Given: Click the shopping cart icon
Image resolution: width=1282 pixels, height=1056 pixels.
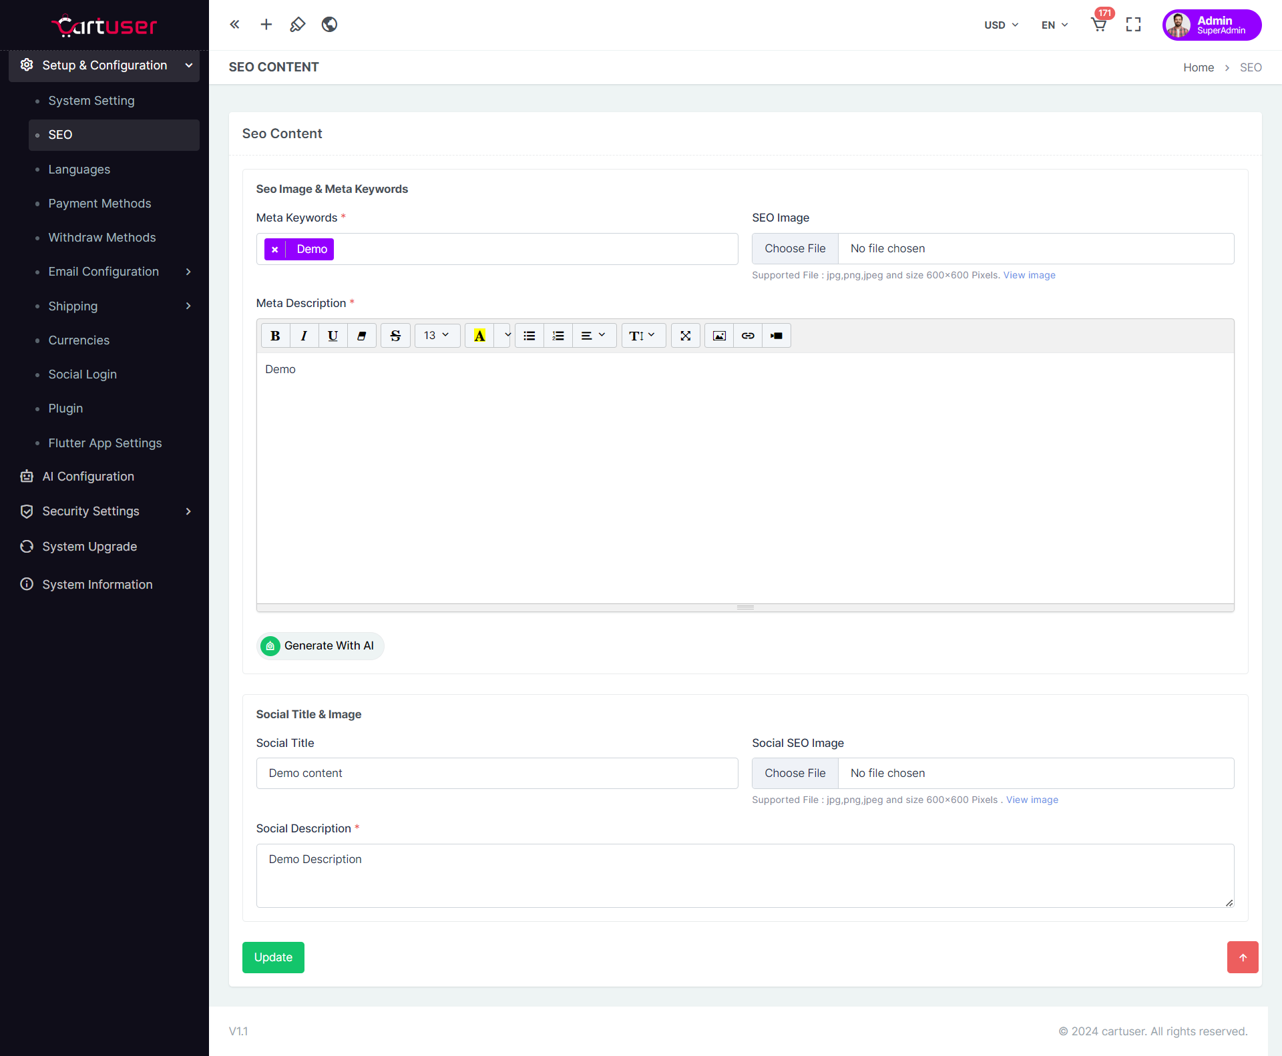Looking at the screenshot, I should 1098,25.
